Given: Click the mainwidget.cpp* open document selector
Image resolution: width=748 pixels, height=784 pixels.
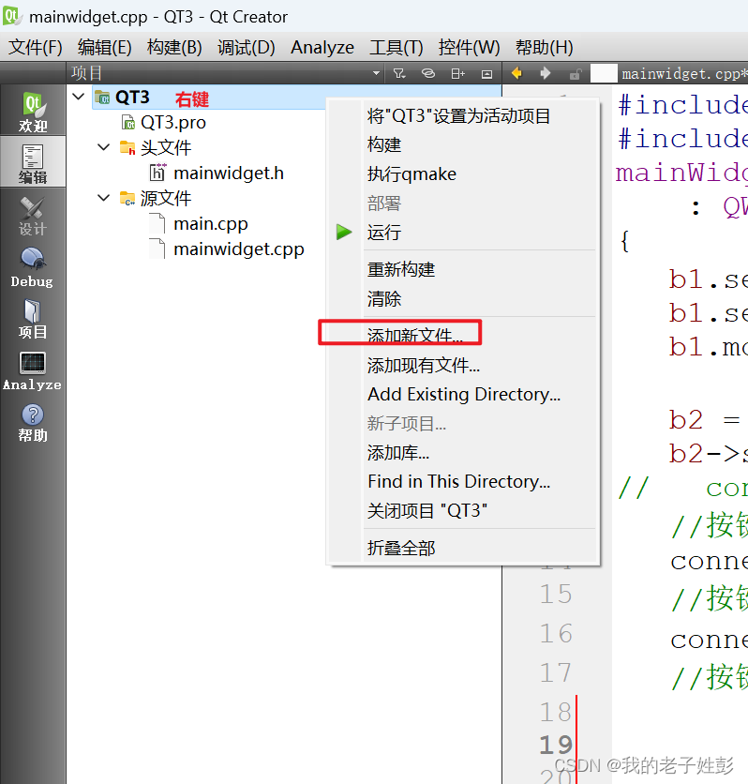Looking at the screenshot, I should coord(683,74).
